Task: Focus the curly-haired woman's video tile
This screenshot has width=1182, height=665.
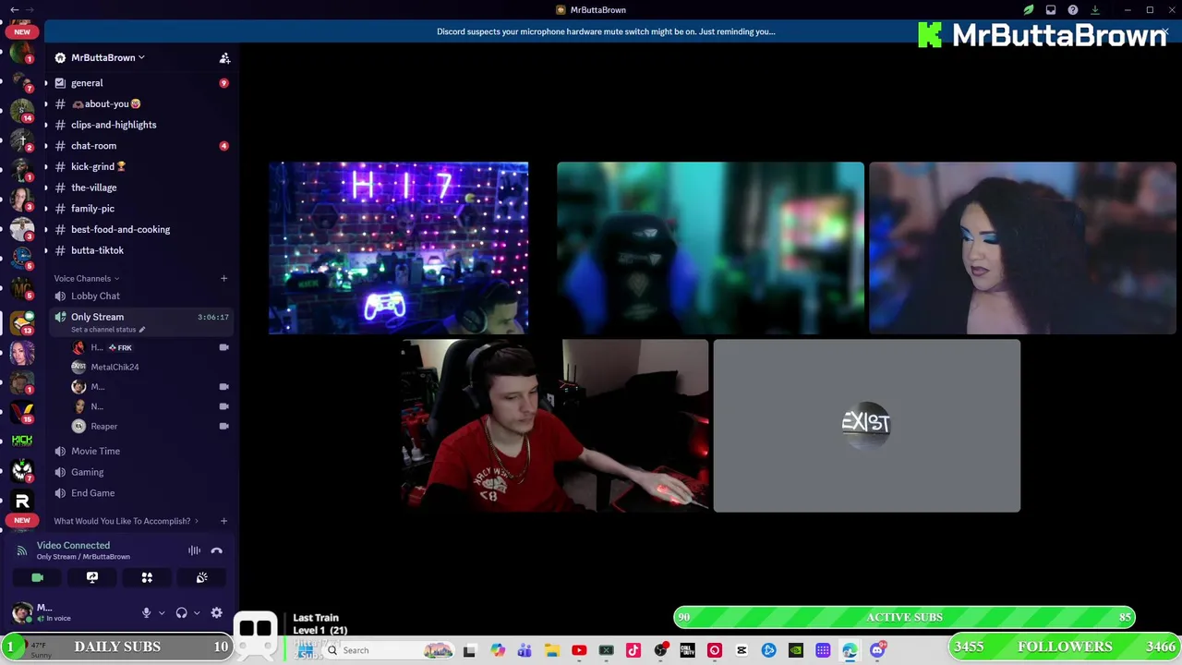Action: tap(1022, 248)
